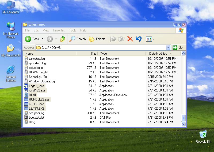Click the '29 KB' size of spupdsvc.log
The image size is (214, 152).
click(92, 63)
